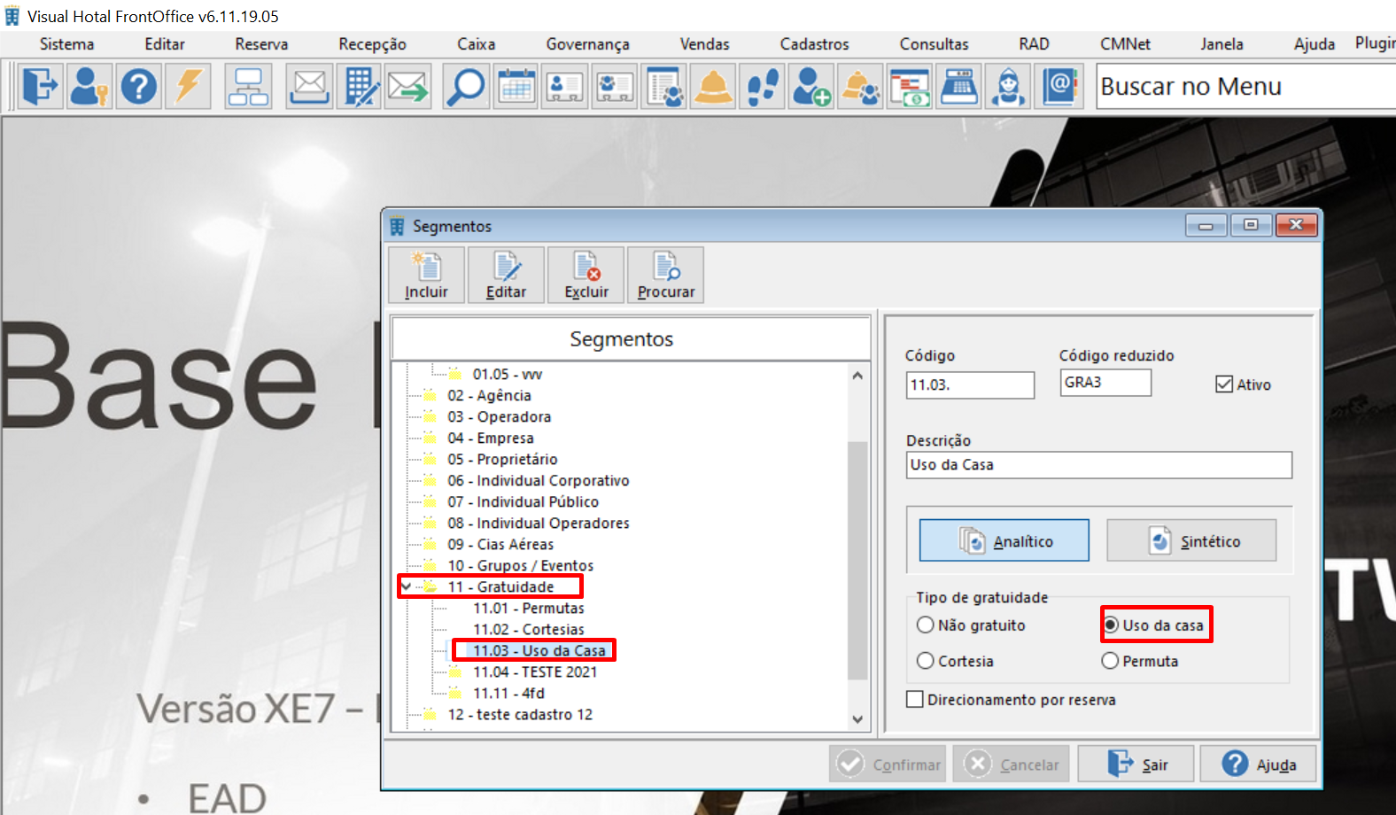Select tree item 11.04 - TESTE 2021
Viewport: 1396px width, 815px height.
(x=535, y=671)
